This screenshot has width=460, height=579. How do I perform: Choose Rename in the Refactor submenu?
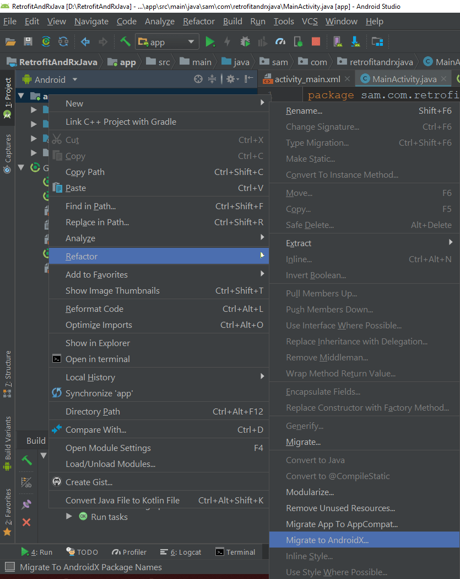[365, 111]
